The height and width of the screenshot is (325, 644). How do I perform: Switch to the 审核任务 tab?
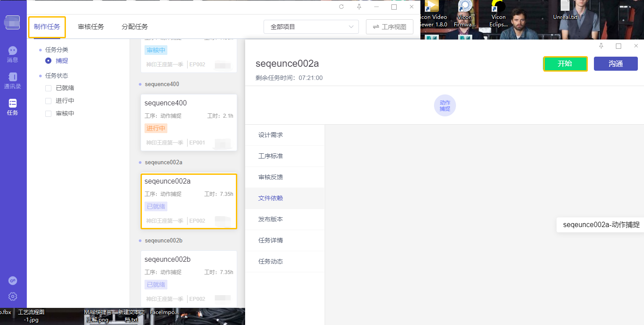point(91,27)
